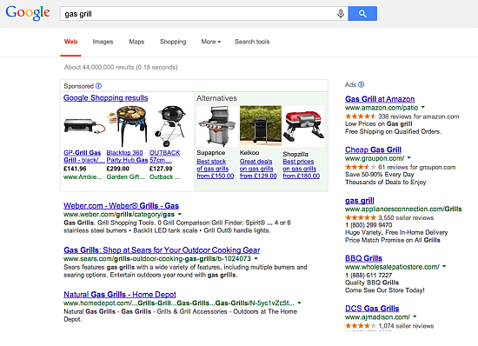Open the Weber.com Weber Grills Gas result

[x=121, y=205]
